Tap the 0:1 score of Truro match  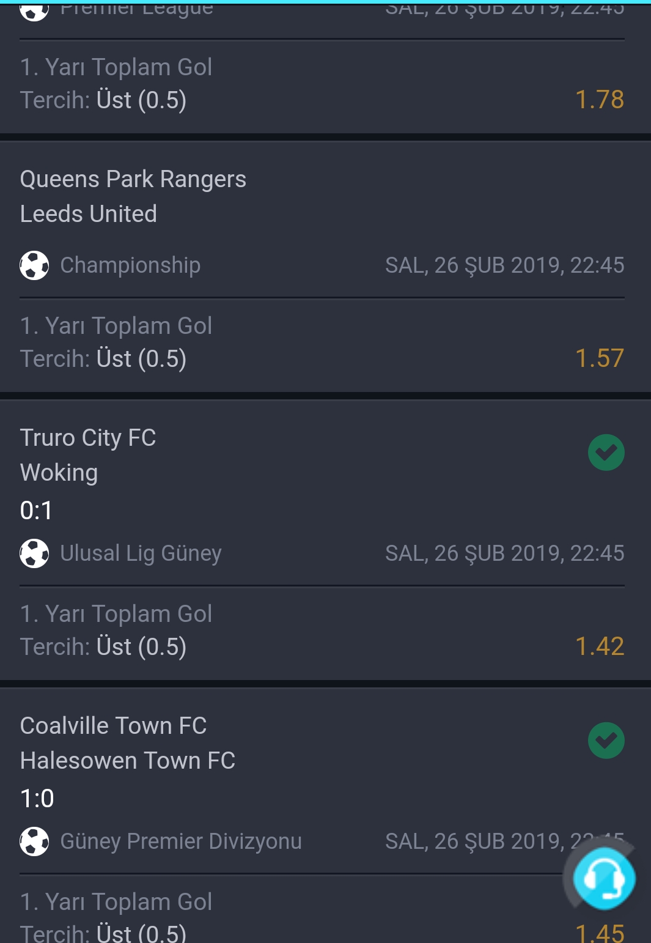[x=36, y=511]
